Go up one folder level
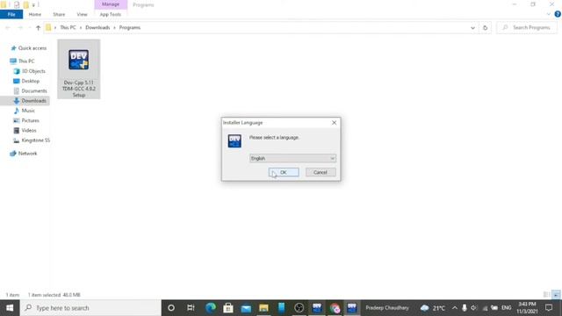 38,27
